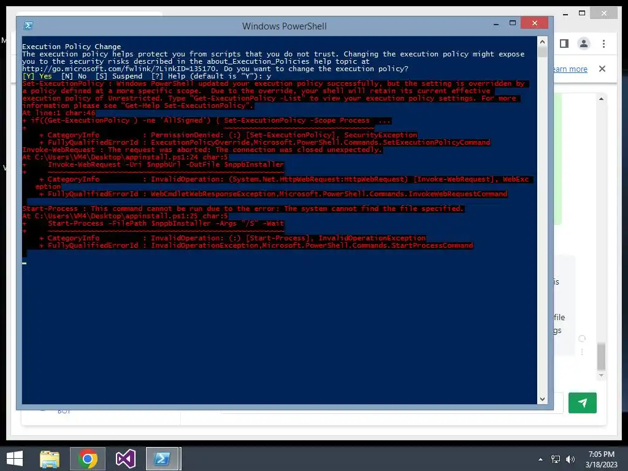
Task: Open File Explorer from taskbar
Action: pyautogui.click(x=50, y=459)
